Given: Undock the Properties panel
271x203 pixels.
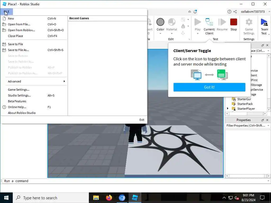Looking at the screenshot, I should (x=263, y=120).
